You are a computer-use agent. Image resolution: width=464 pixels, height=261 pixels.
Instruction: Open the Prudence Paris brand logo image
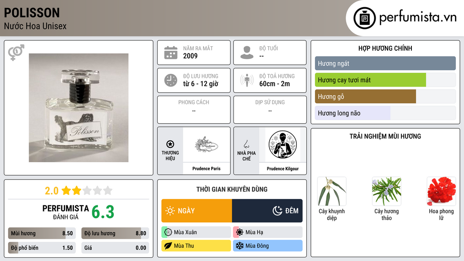(207, 145)
